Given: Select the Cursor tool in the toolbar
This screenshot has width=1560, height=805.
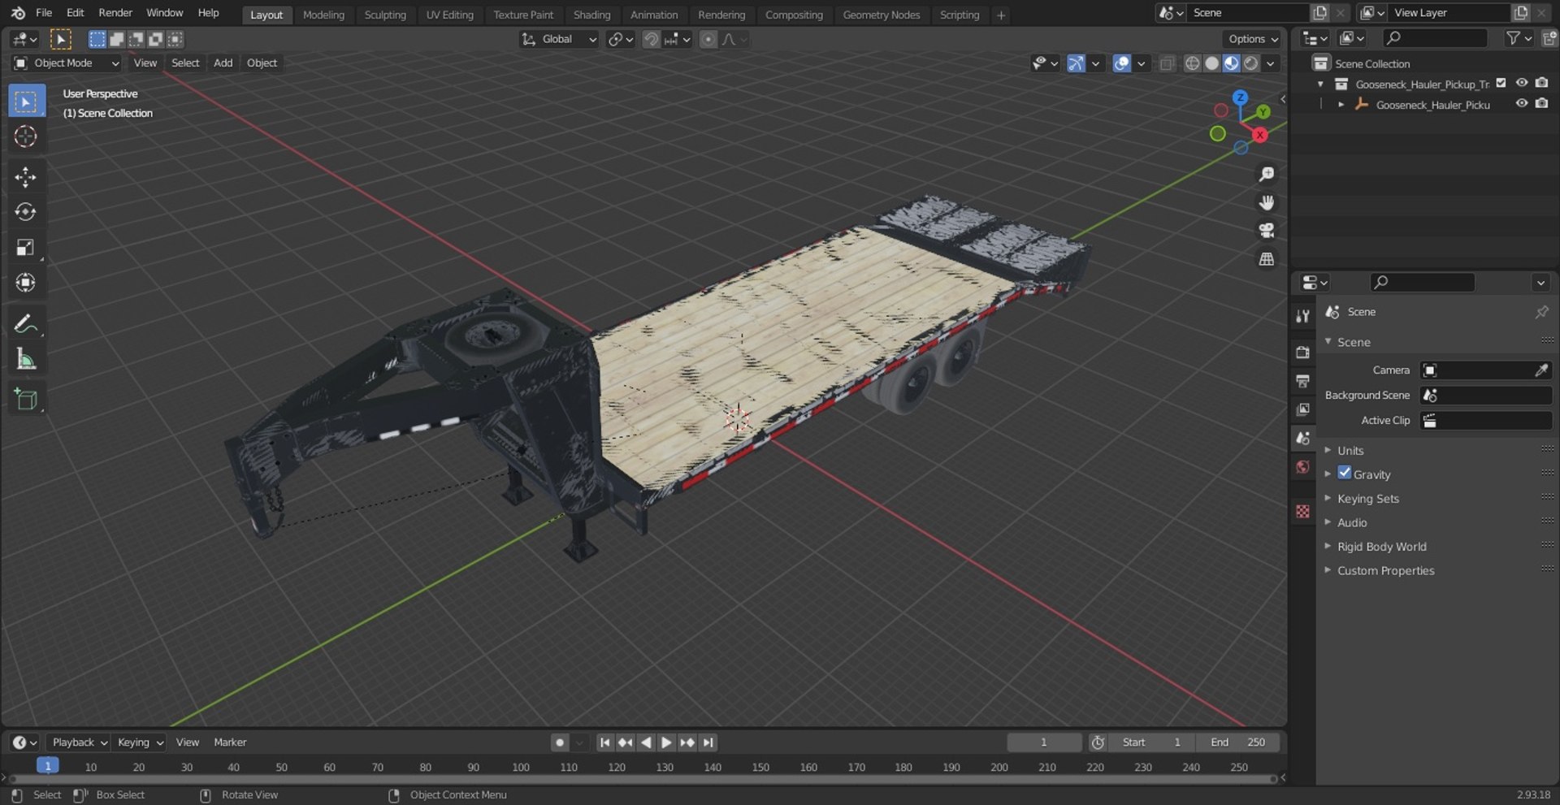Looking at the screenshot, I should pyautogui.click(x=25, y=136).
